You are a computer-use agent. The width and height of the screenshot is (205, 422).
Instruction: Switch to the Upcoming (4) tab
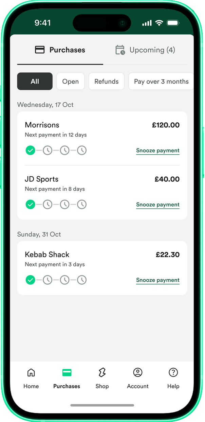pos(145,50)
